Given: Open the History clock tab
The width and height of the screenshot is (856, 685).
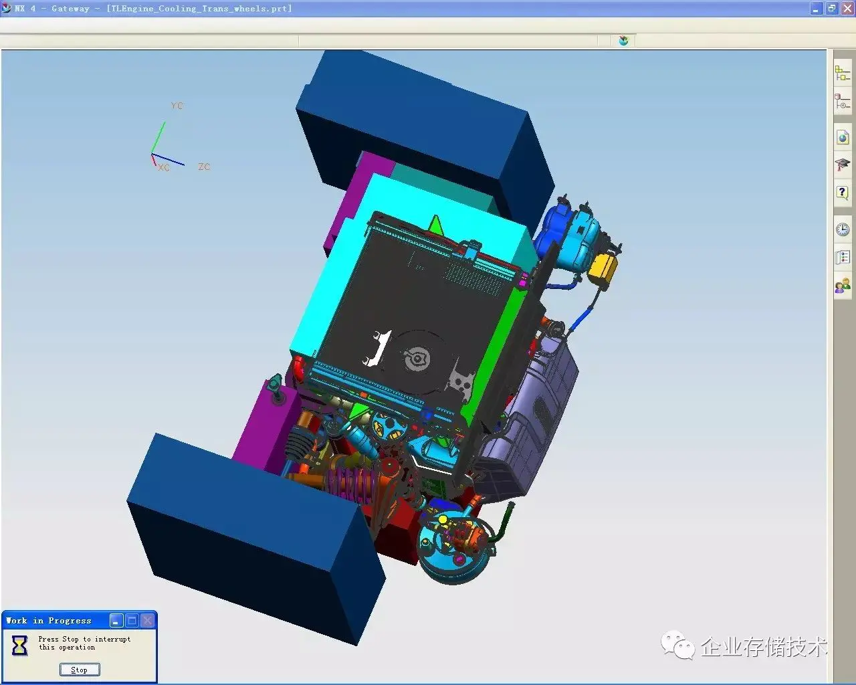Looking at the screenshot, I should [x=842, y=229].
